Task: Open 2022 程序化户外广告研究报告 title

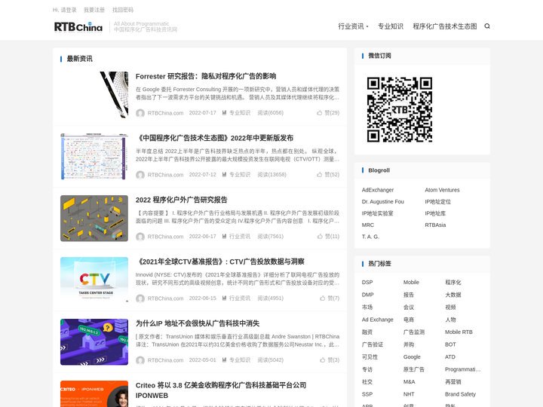Action: [182, 200]
